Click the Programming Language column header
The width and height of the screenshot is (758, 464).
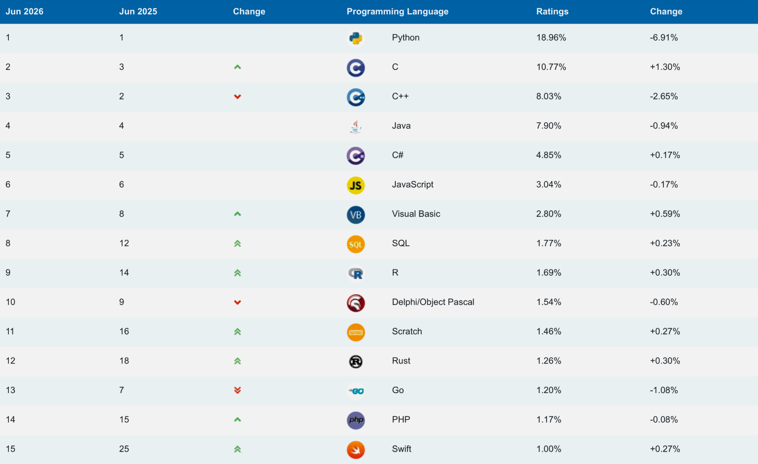(397, 11)
